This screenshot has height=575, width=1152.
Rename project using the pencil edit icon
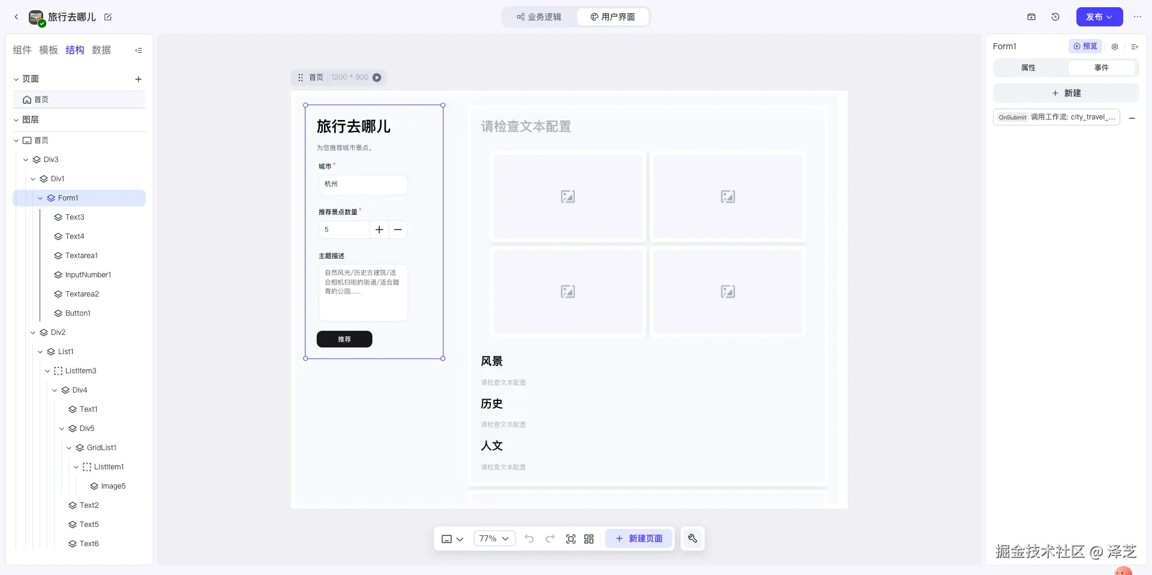108,17
